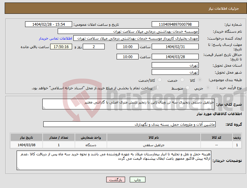247x188 pixels.
Task: Click the شماره نیاز label
Action: point(233,25)
